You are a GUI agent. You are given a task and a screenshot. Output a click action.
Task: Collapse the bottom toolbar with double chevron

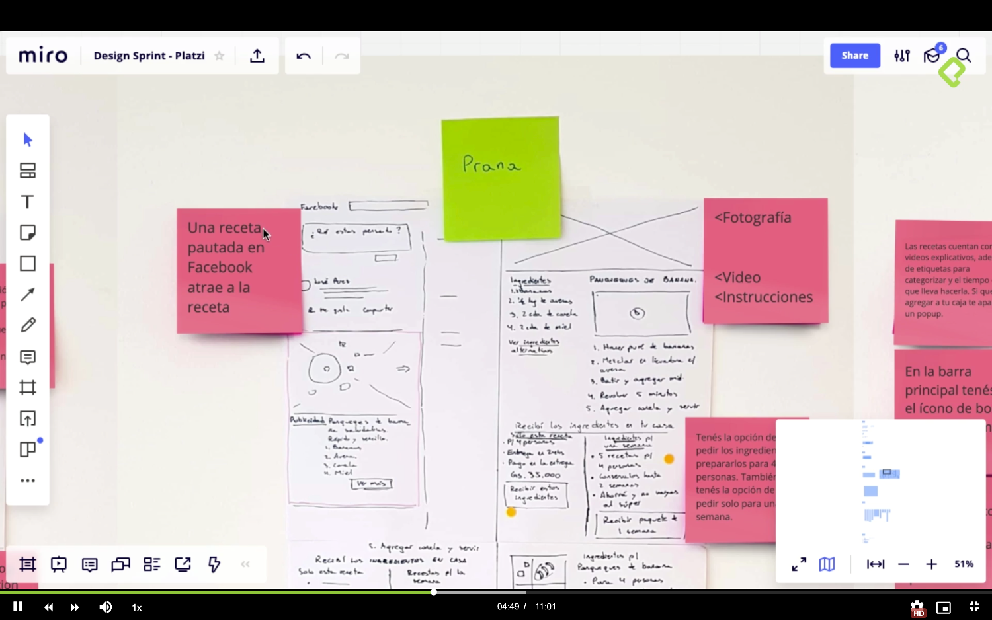[x=245, y=564]
